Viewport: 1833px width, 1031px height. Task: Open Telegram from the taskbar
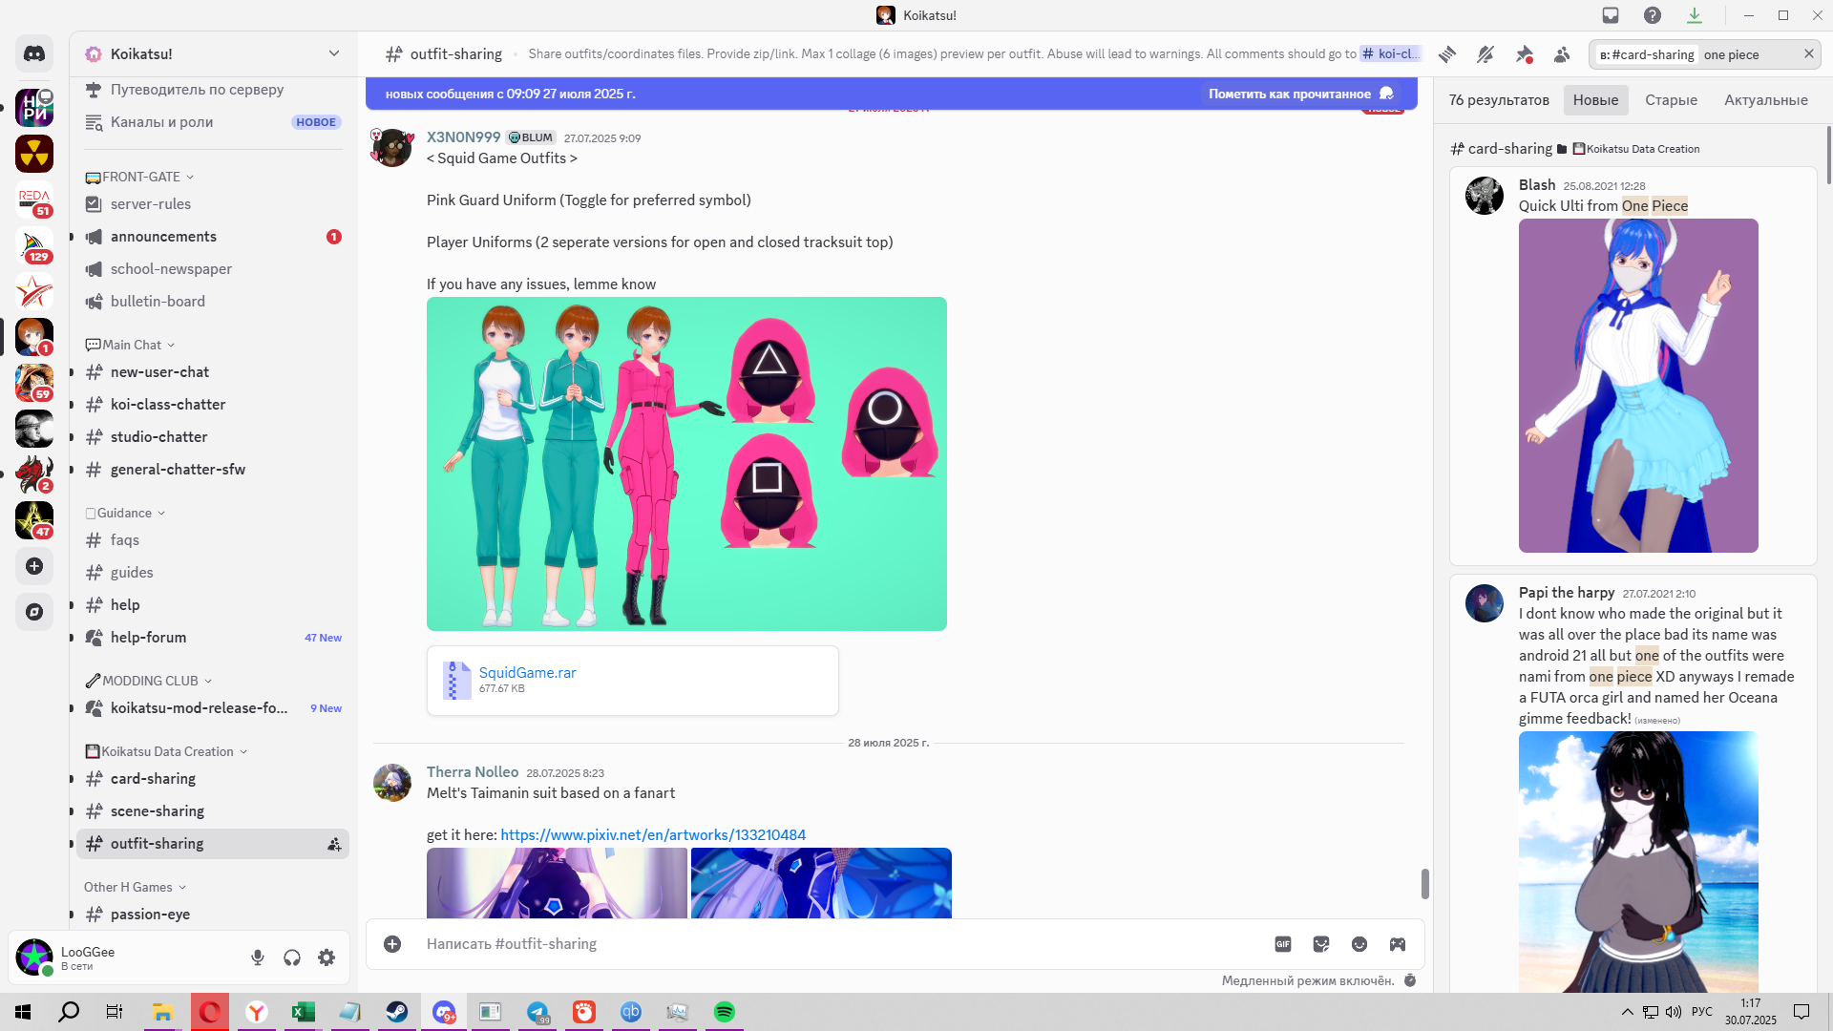[x=537, y=1012]
